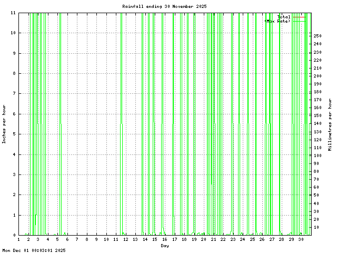The image size is (337, 253).
Task: Click the 160 tick on the millimetres axis
Action: coord(318,108)
